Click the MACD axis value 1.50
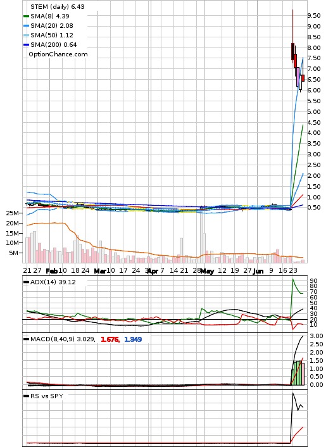This screenshot has height=447, width=333. [x=317, y=361]
